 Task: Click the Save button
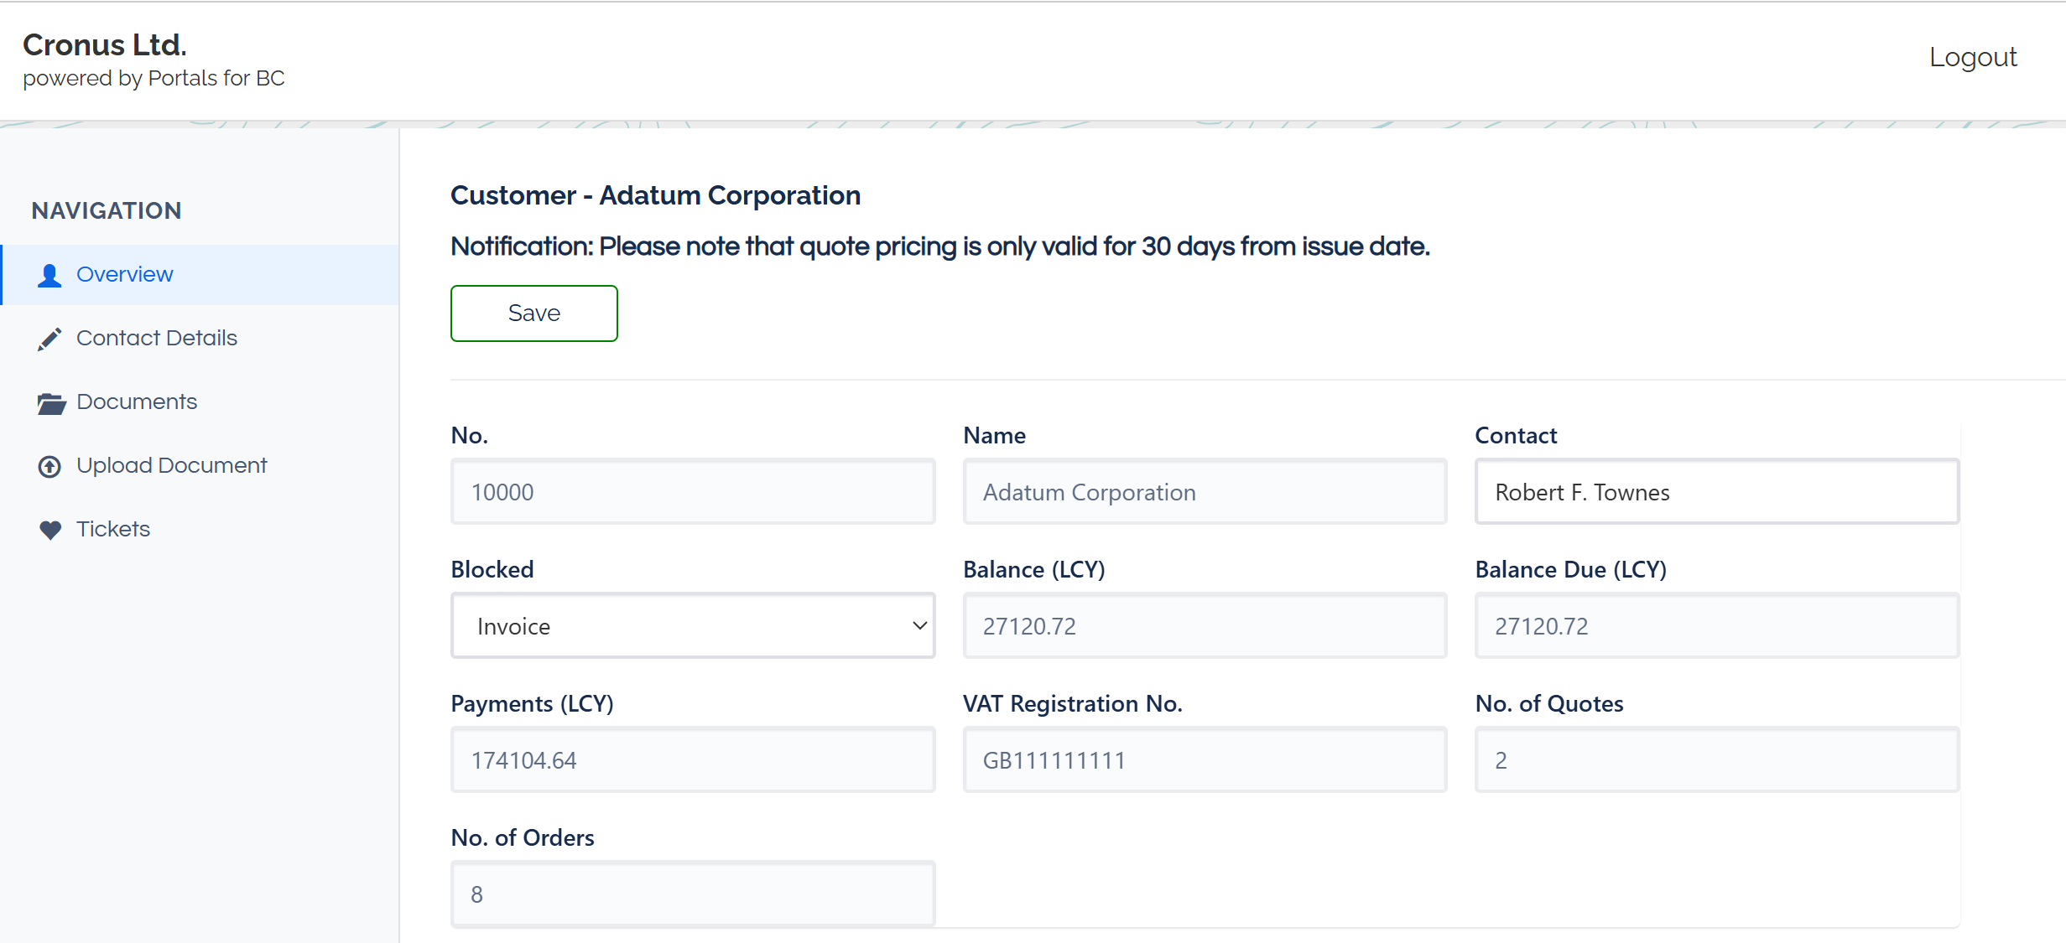(x=533, y=313)
